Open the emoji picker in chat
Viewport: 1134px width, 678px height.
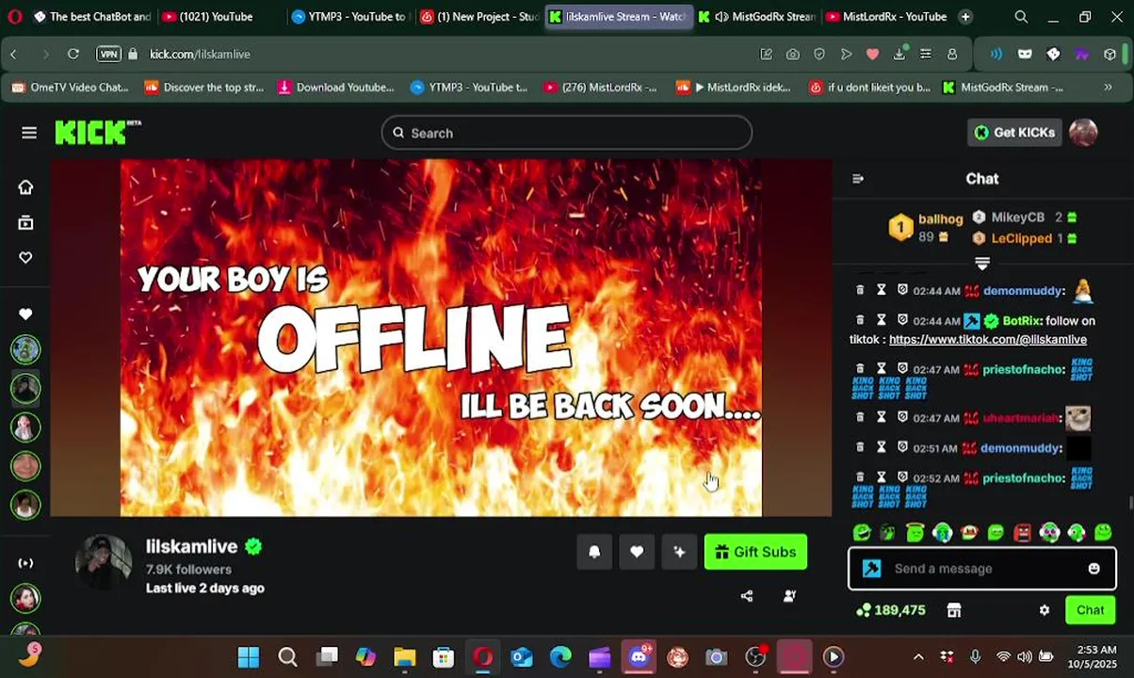pos(1094,569)
